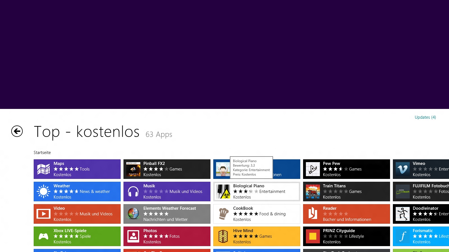The image size is (449, 252).
Task: Open the Vimeo app icon
Action: click(403, 169)
